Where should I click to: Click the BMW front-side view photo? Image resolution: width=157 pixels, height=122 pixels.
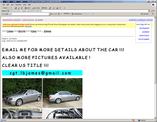pos(22,93)
